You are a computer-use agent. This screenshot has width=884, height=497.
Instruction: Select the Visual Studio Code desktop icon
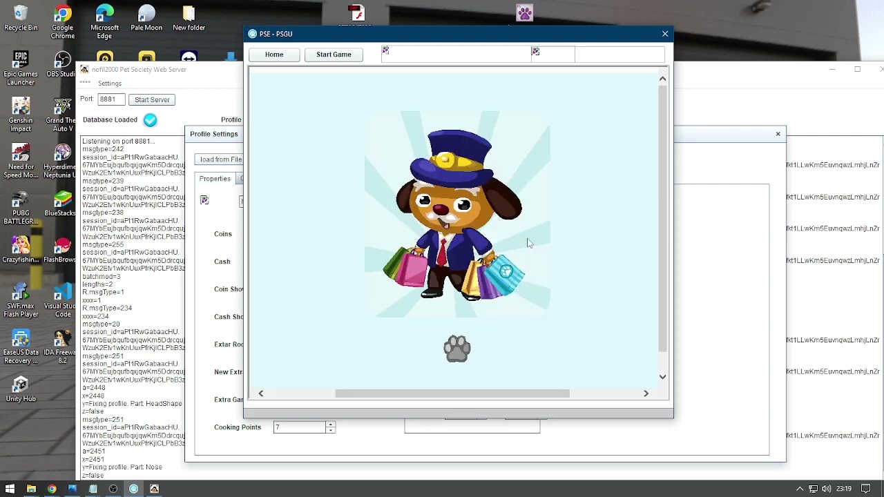point(63,300)
